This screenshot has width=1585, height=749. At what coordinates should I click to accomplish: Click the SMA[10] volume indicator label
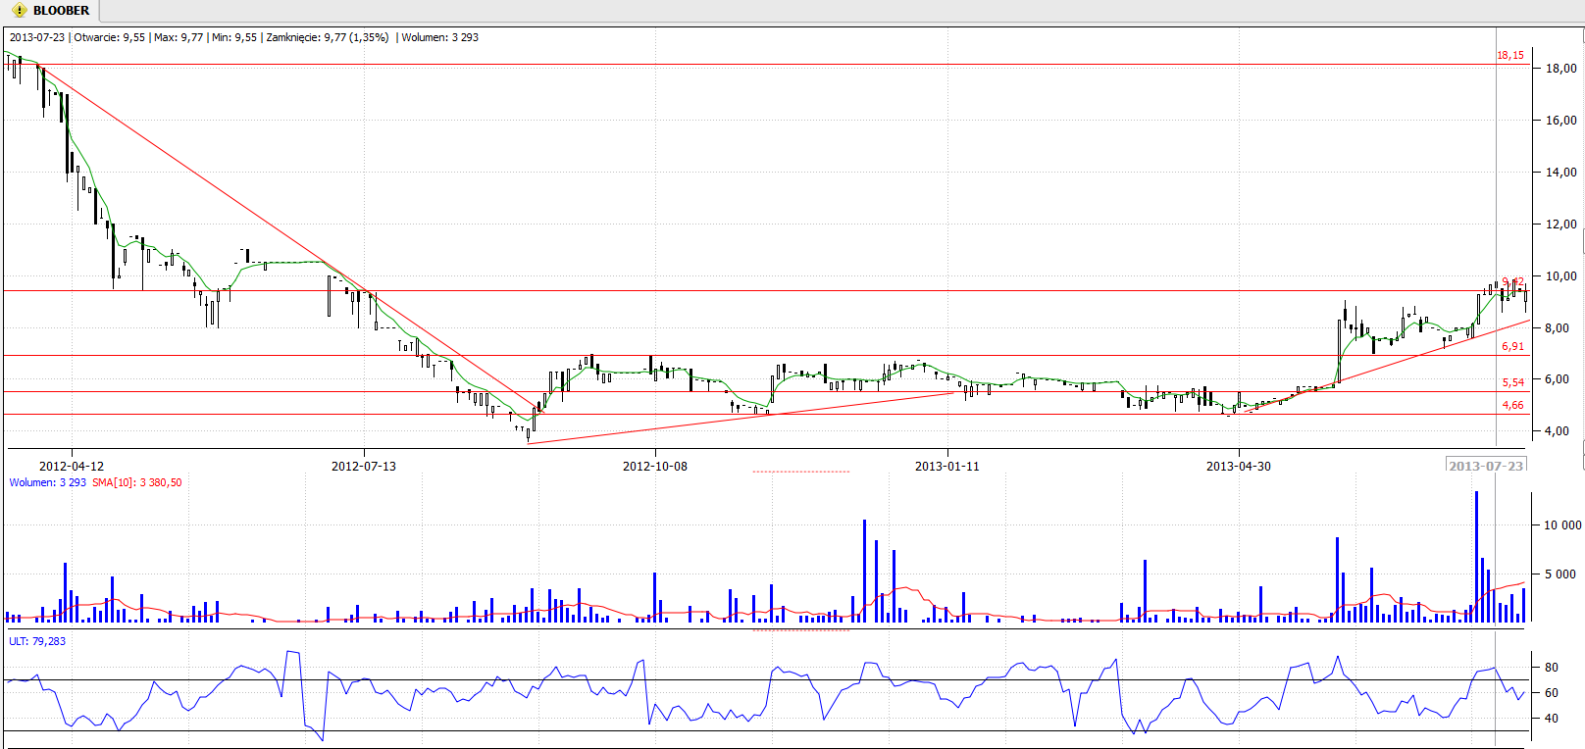coord(136,482)
